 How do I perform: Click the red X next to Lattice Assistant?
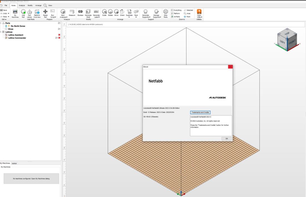coord(59,35)
